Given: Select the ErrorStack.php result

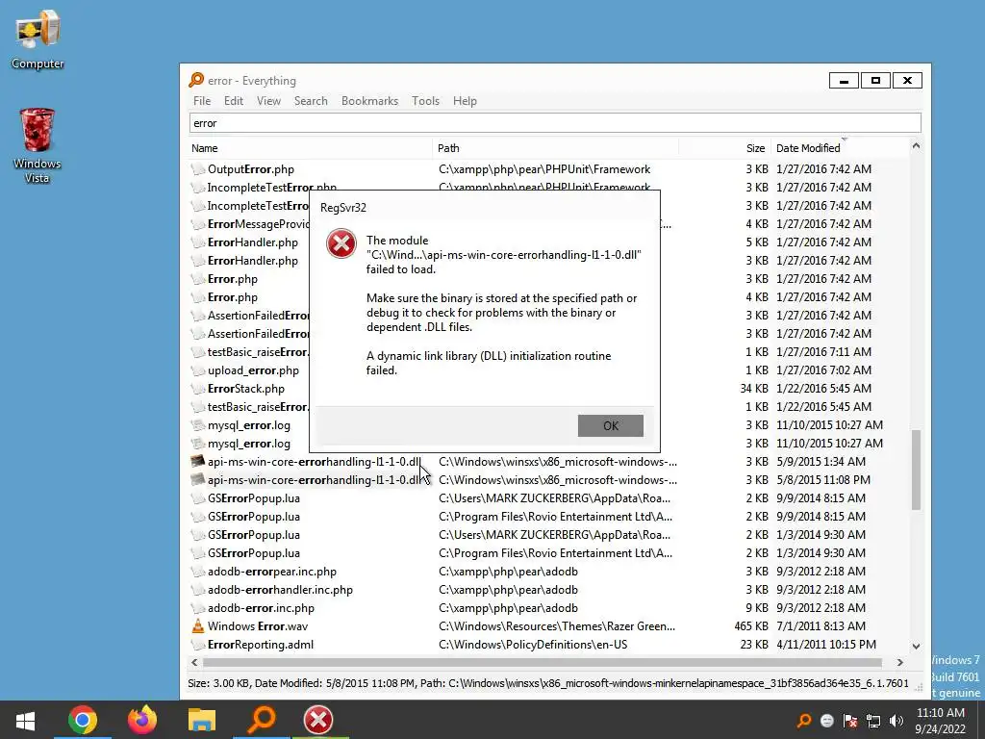Looking at the screenshot, I should click(x=245, y=389).
